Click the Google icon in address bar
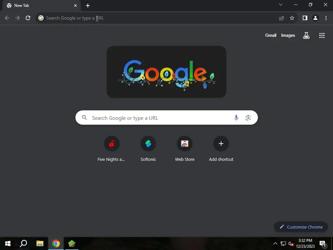 [x=41, y=18]
